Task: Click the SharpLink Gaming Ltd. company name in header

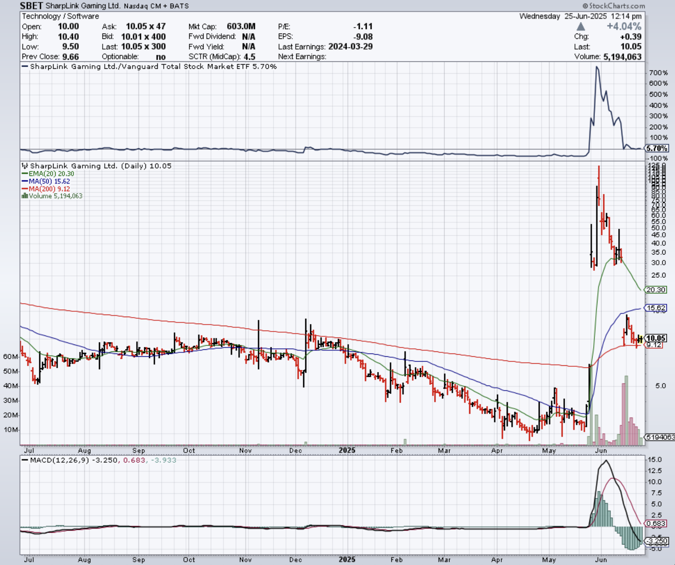Action: click(83, 6)
